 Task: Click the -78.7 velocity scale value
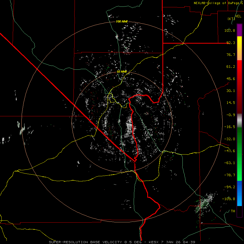[x=230, y=175]
